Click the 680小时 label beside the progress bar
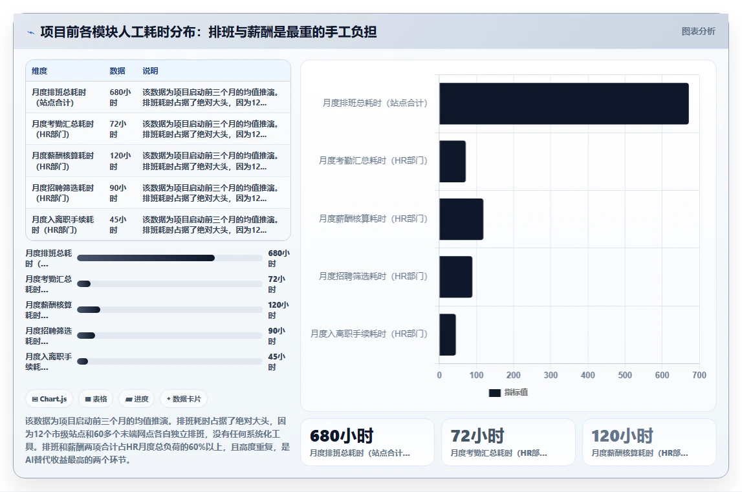The width and height of the screenshot is (742, 492). pyautogui.click(x=279, y=259)
